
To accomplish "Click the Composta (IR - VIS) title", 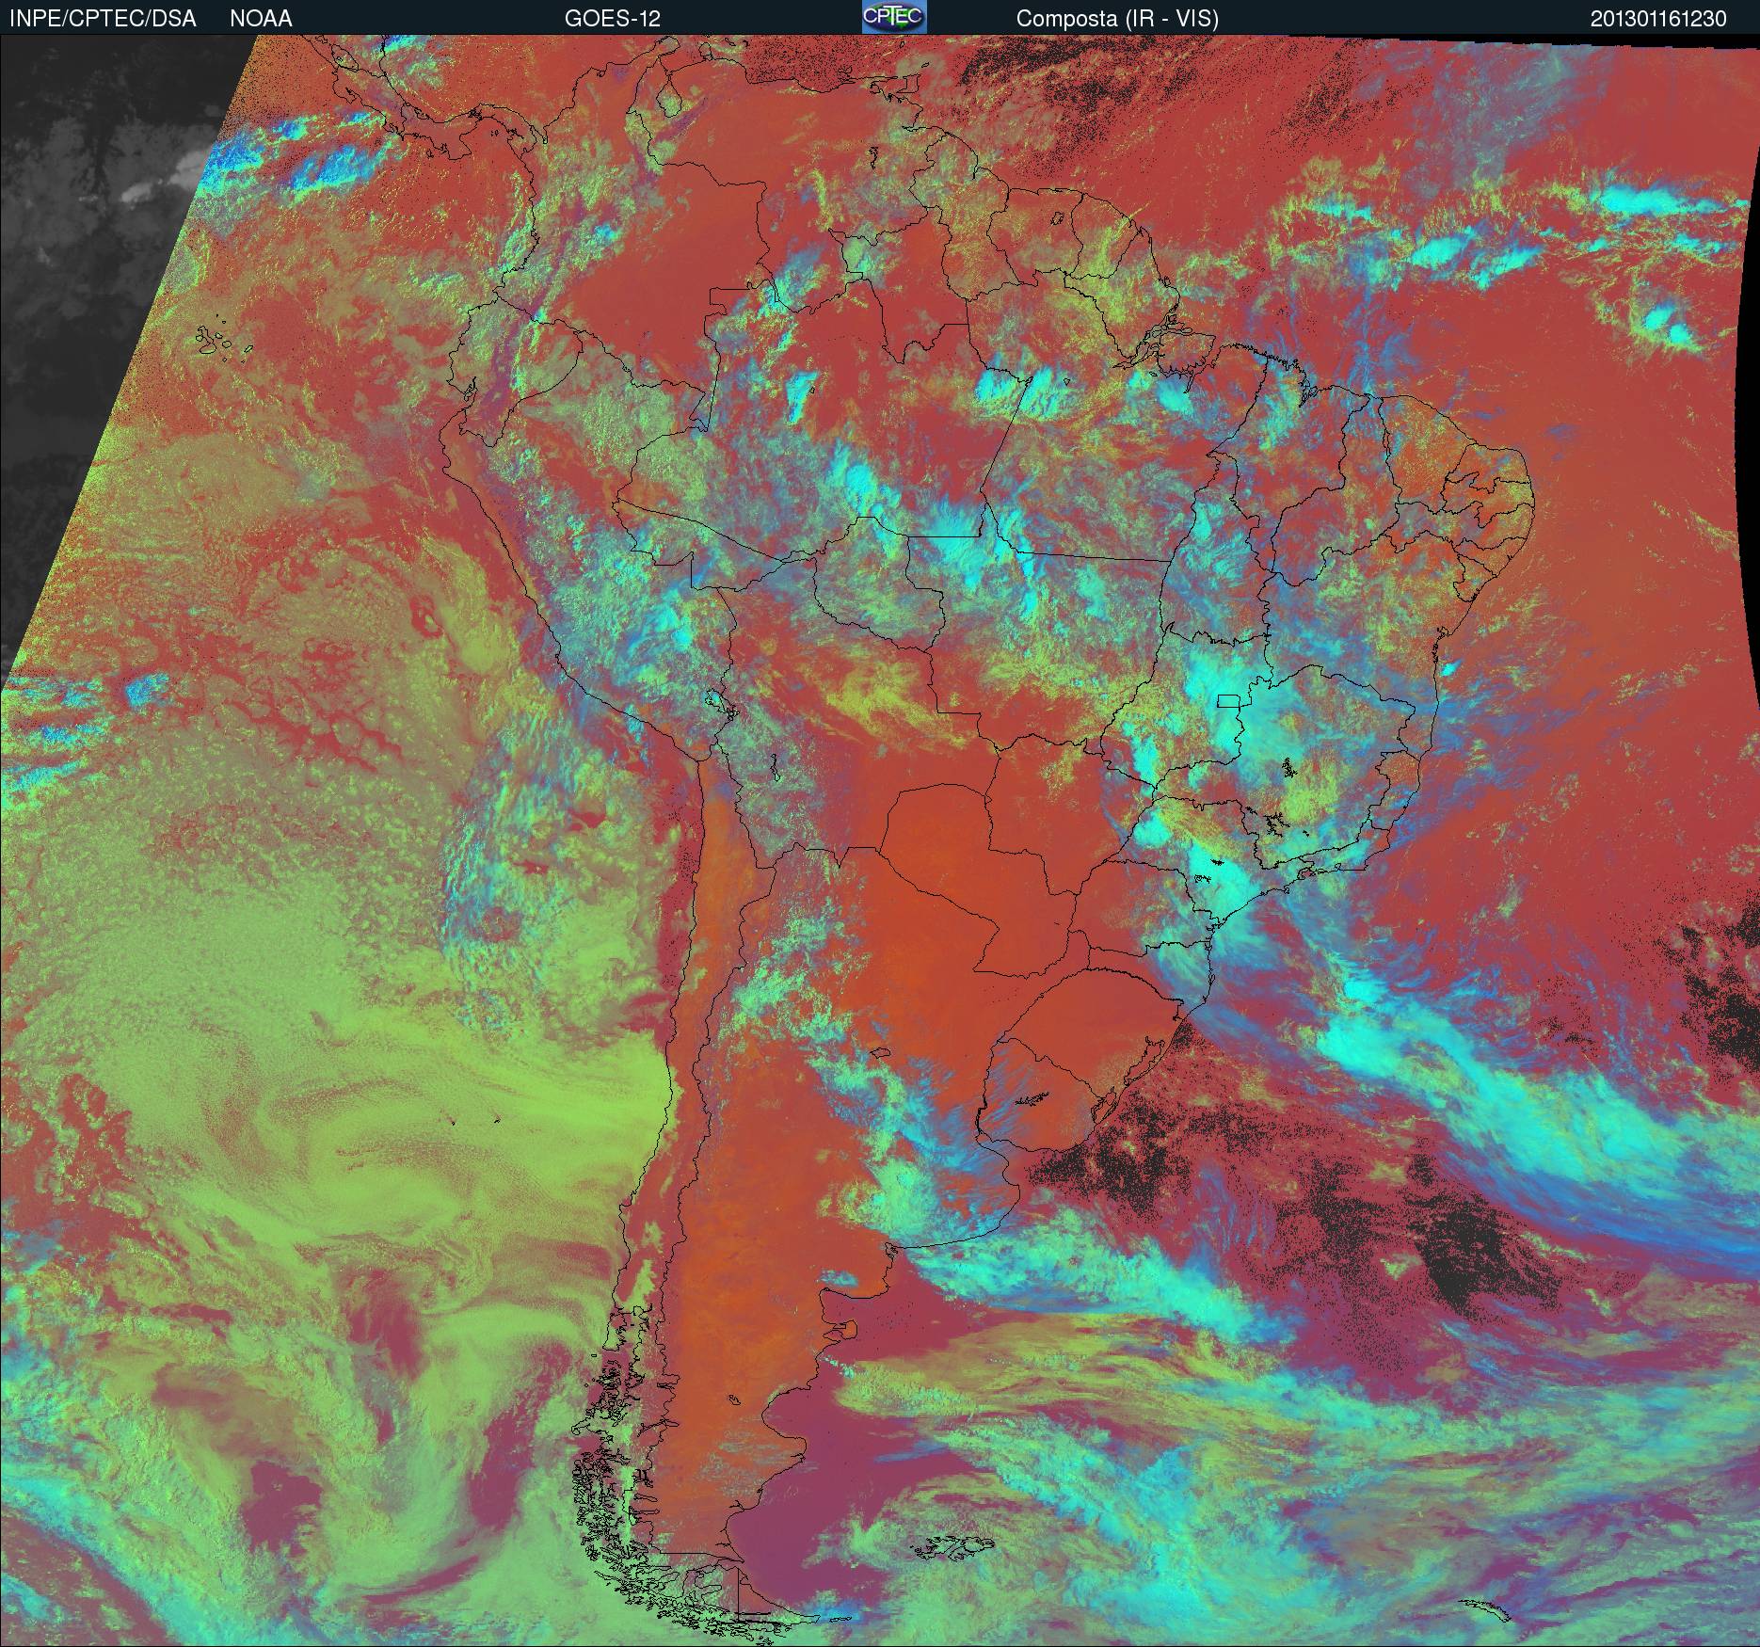I will (x=1117, y=19).
